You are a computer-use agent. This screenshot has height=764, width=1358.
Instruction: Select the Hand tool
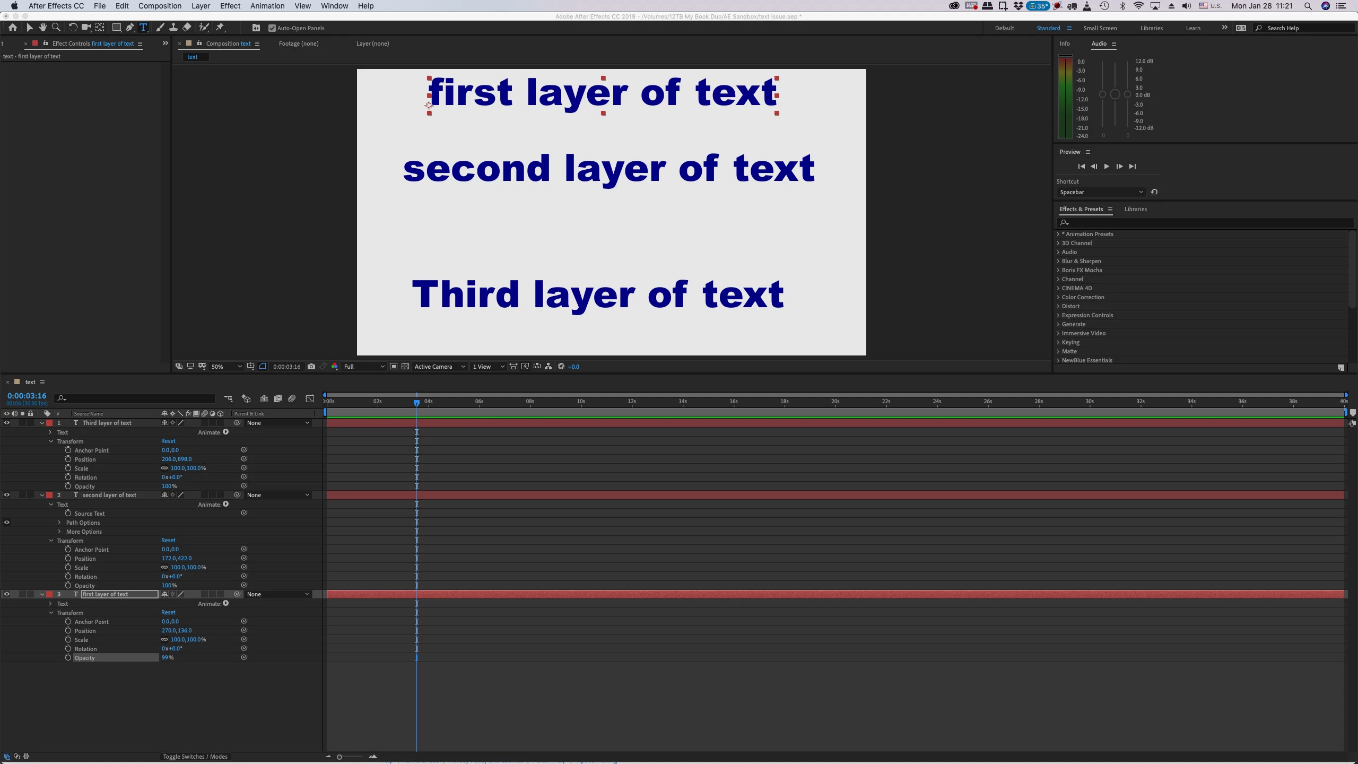(x=42, y=28)
